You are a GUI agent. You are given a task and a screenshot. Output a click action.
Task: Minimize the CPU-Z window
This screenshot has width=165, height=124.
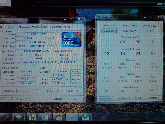pos(65,20)
